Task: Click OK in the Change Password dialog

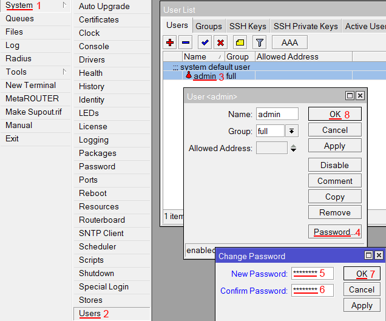Action: tap(361, 274)
